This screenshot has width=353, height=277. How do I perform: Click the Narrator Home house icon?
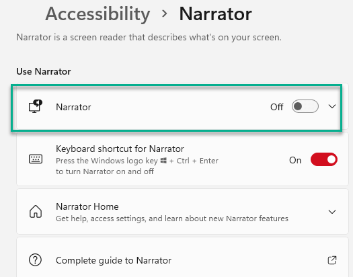36,212
